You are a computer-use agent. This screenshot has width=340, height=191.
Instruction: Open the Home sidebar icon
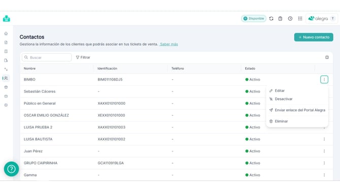(x=6, y=34)
